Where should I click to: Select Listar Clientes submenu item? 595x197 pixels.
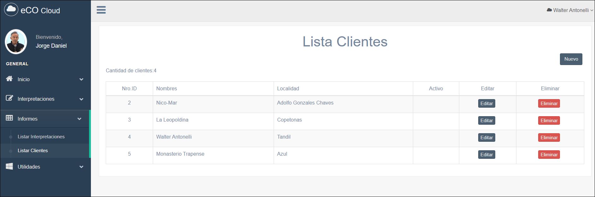(33, 151)
